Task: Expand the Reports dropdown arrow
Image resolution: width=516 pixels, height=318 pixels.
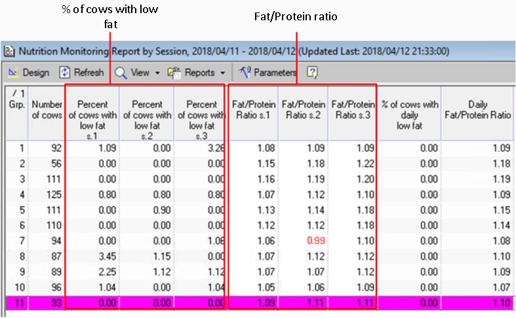Action: click(222, 73)
